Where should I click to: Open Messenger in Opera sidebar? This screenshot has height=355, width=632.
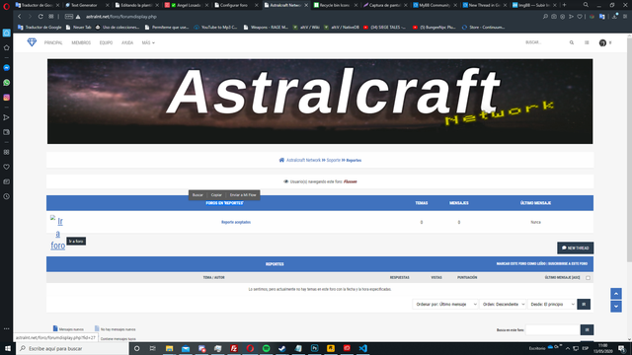coord(7,68)
